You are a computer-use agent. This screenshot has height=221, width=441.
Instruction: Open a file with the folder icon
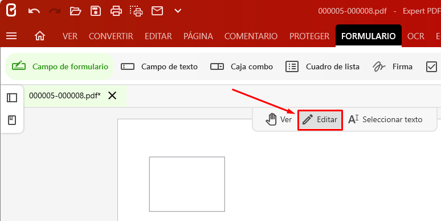(x=75, y=11)
